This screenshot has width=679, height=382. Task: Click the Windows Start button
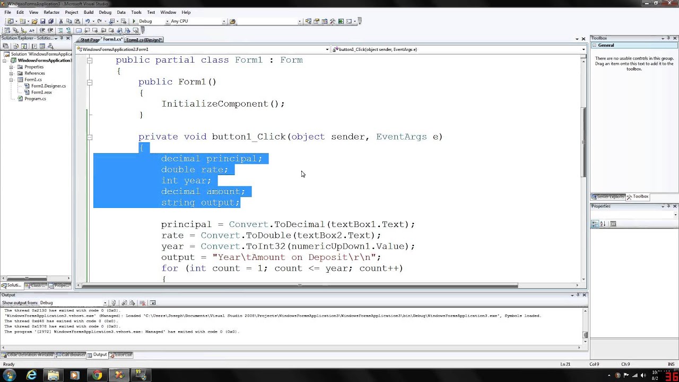point(9,375)
